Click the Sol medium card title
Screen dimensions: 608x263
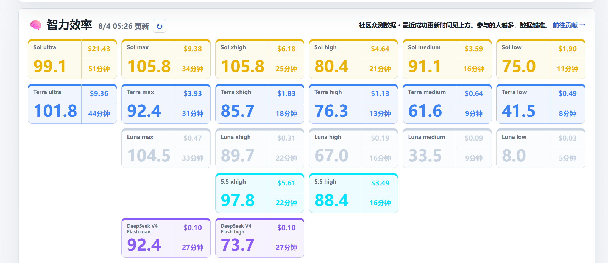(424, 47)
